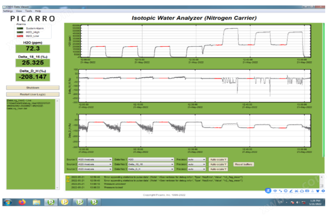Click the input method logo icon

tap(268, 191)
